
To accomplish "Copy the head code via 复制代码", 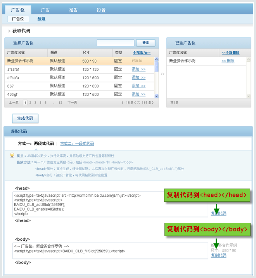I will pyautogui.click(x=219, y=213).
